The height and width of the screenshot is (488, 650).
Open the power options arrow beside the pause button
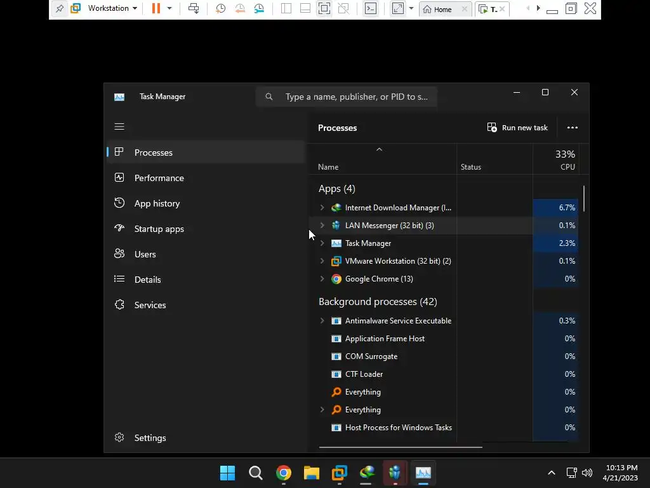coord(169,8)
